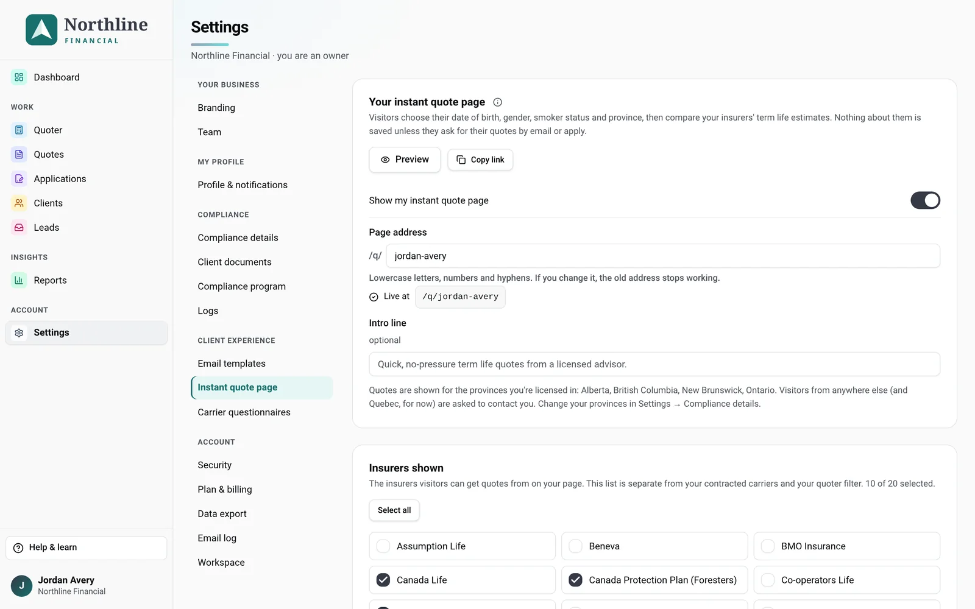Click the Applications edit icon
Viewport: 975px width, 609px height.
(19, 179)
